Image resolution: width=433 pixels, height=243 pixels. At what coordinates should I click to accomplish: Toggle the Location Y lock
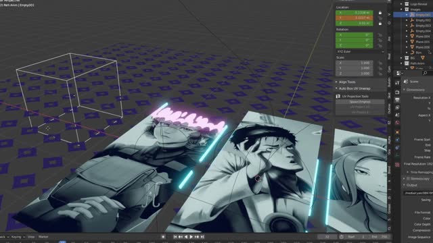pyautogui.click(x=380, y=18)
